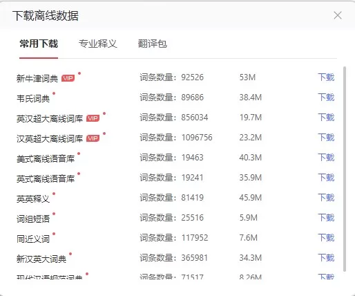
Task: Download 新汉英大词典 via its 下载 link
Action: (326, 258)
